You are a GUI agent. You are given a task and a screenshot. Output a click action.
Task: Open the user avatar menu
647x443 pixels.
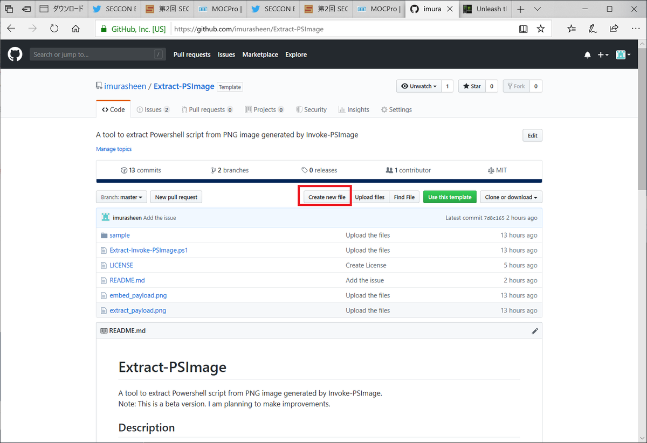pyautogui.click(x=623, y=55)
